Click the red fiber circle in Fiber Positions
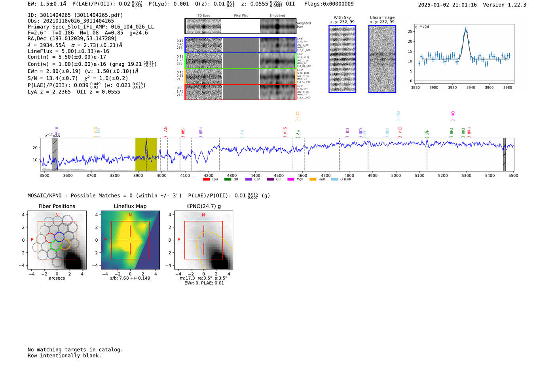554x377 pixels. [50, 237]
